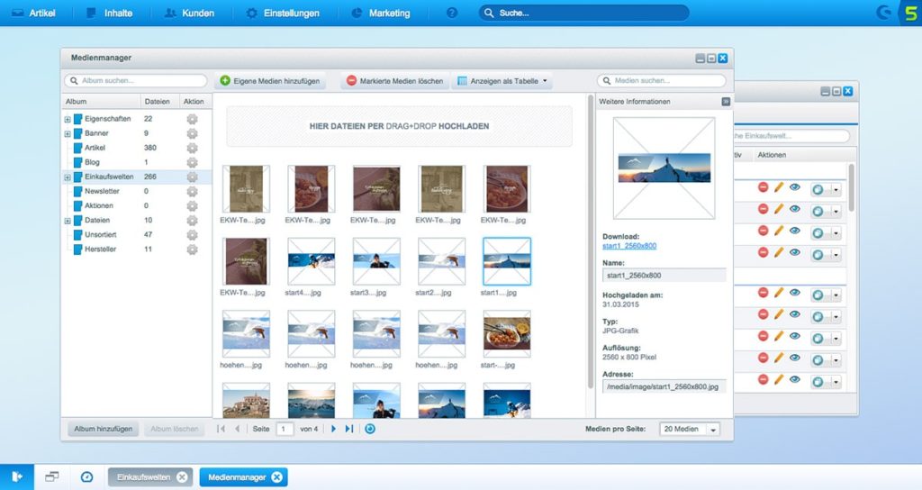Select the Blog album
The image size is (922, 490).
(92, 162)
